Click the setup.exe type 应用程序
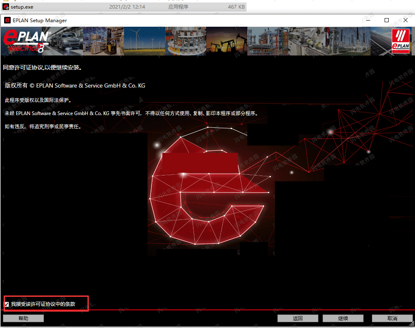Screen dimensions: 415x328 pyautogui.click(x=178, y=7)
